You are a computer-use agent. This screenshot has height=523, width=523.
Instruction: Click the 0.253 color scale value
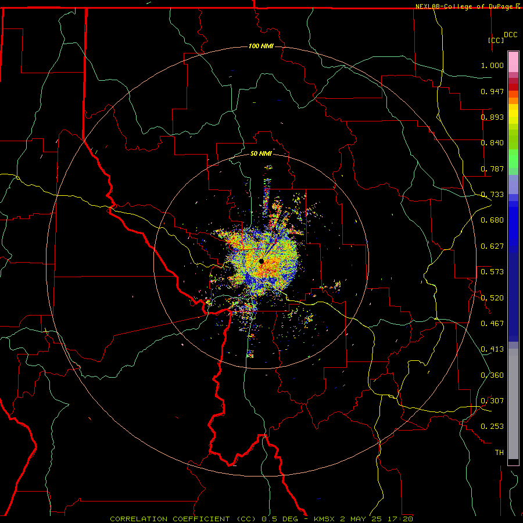point(492,427)
